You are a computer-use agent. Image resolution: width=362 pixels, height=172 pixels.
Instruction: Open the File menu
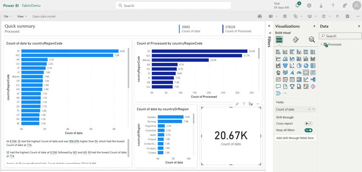(8, 17)
